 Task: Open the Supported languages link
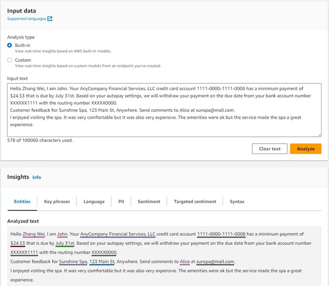[x=26, y=18]
